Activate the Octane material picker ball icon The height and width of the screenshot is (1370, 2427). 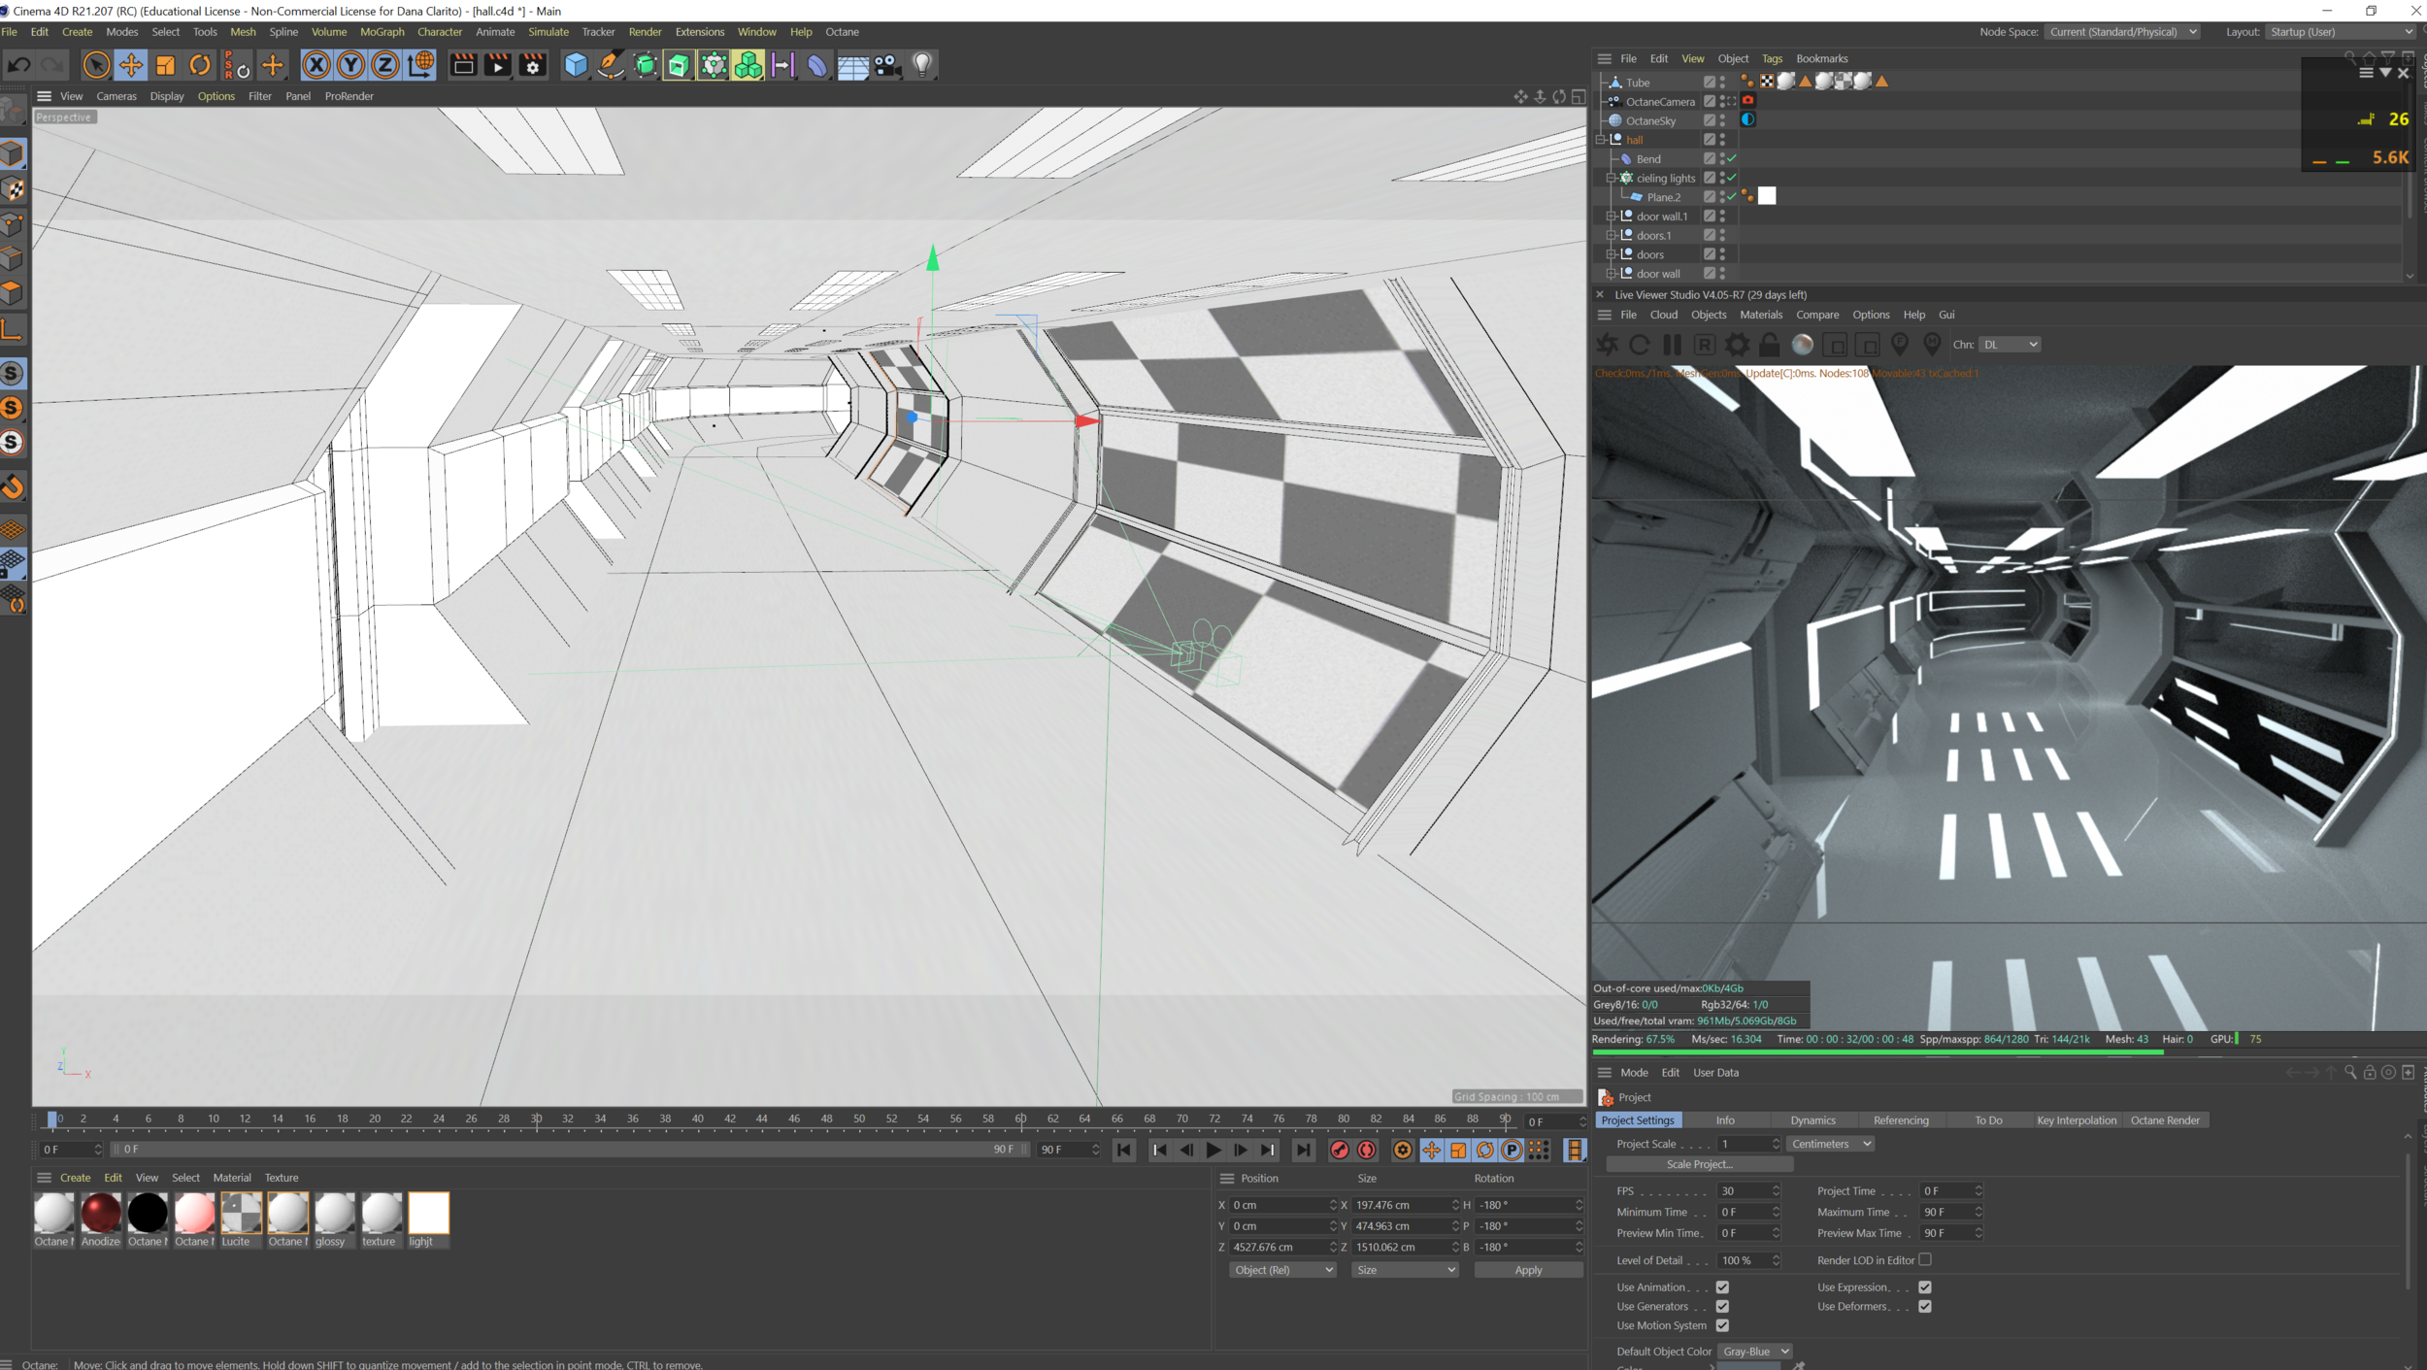tap(1802, 344)
